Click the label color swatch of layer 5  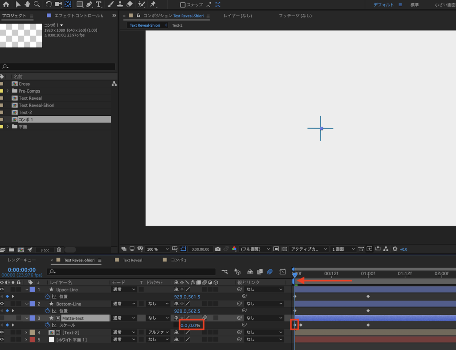coord(32,339)
